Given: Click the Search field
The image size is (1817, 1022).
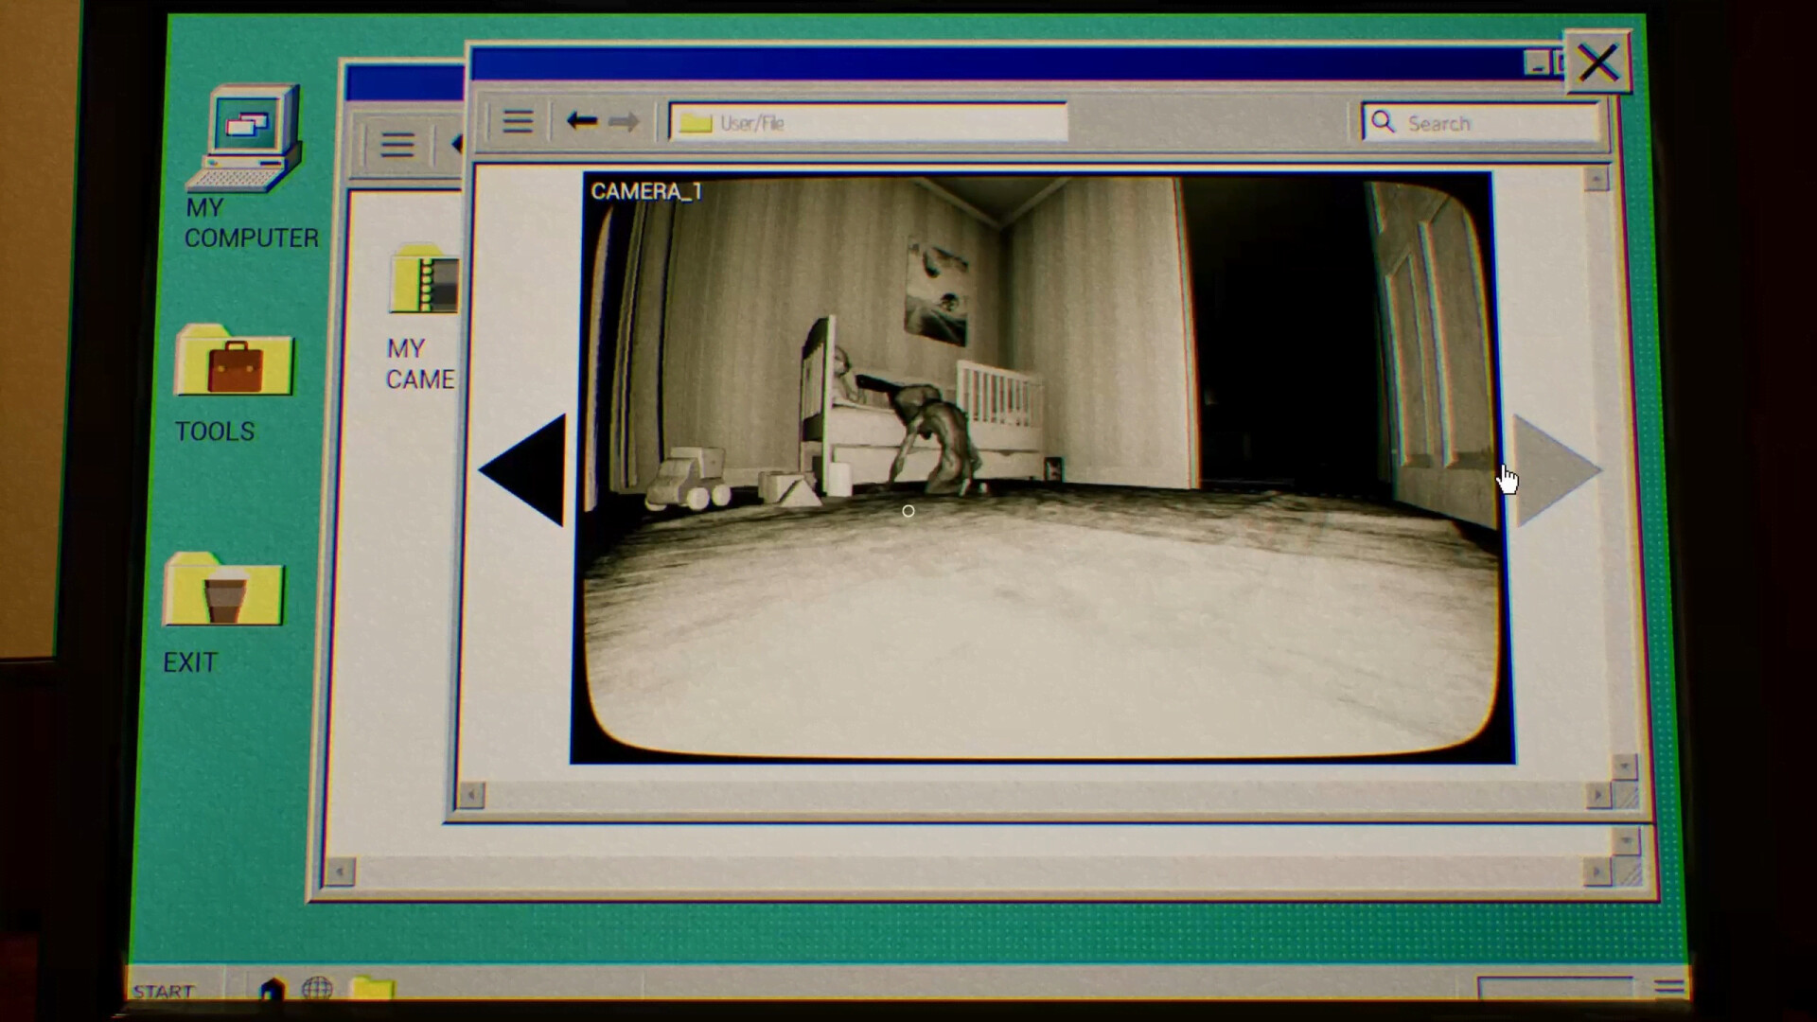Looking at the screenshot, I should (x=1481, y=123).
